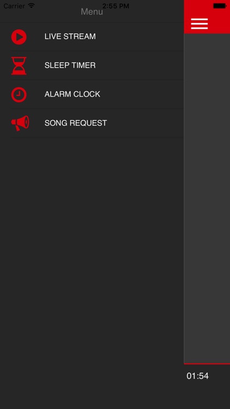The image size is (230, 409).
Task: Tap the red play icon for Live Stream
Action: (19, 37)
